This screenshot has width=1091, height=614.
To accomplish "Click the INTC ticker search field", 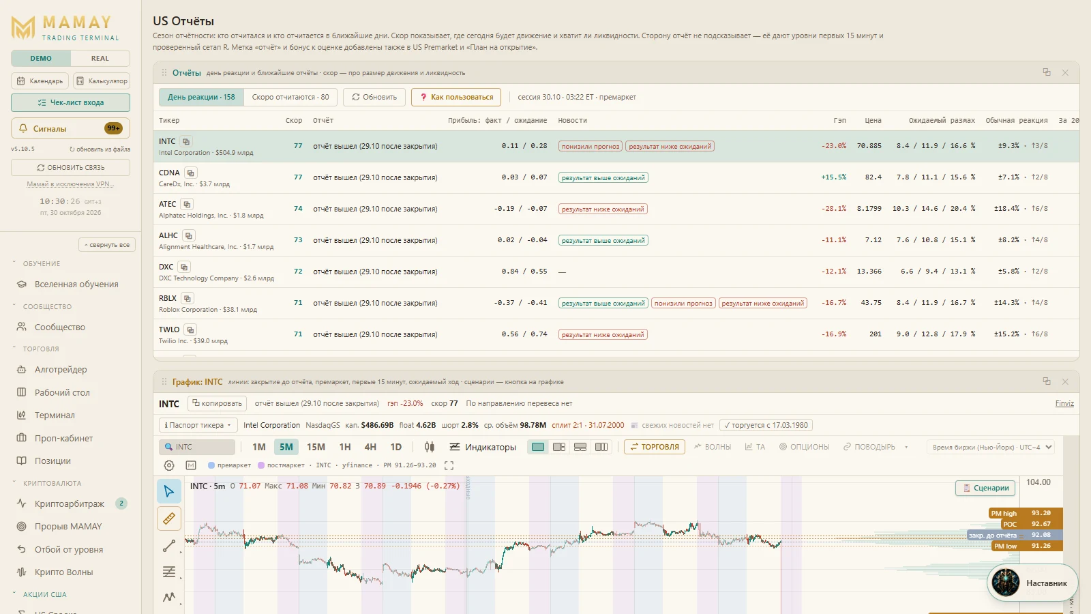I will pos(197,447).
